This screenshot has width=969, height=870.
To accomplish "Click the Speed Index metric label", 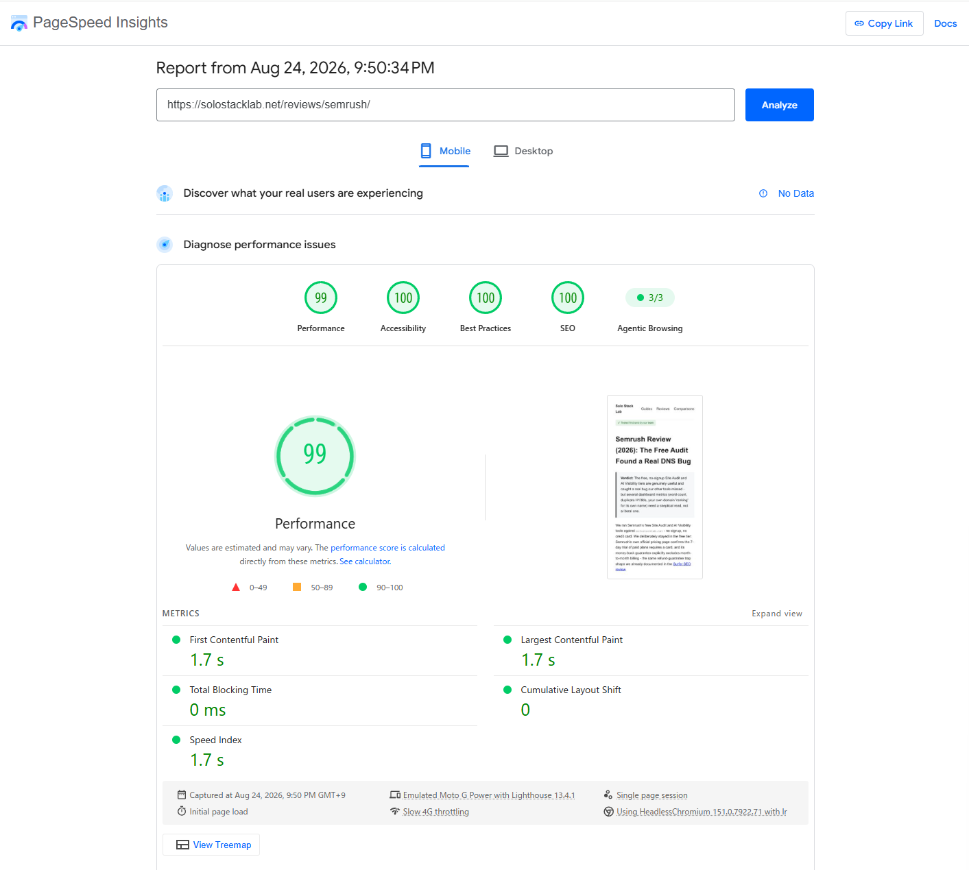I will (215, 740).
